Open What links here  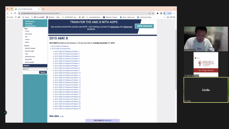30,57
